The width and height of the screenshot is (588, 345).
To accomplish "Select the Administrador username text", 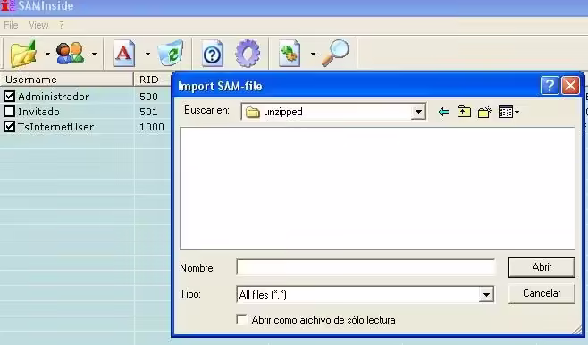I will (x=54, y=97).
